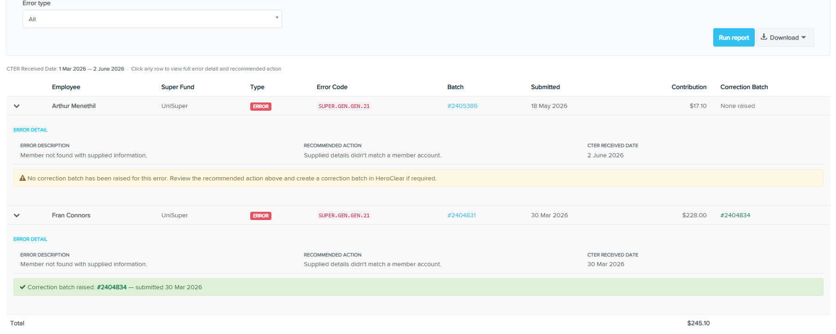The width and height of the screenshot is (836, 334).
Task: Click recommended action text under Arthur Menethil
Action: coord(373,155)
